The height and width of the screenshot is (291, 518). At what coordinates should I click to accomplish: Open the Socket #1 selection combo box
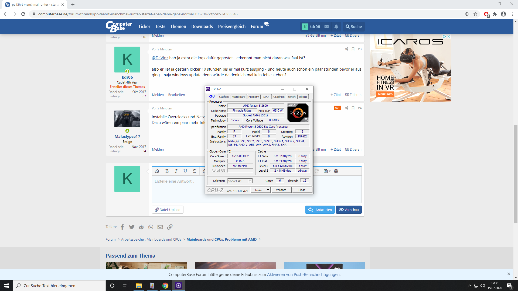(240, 181)
